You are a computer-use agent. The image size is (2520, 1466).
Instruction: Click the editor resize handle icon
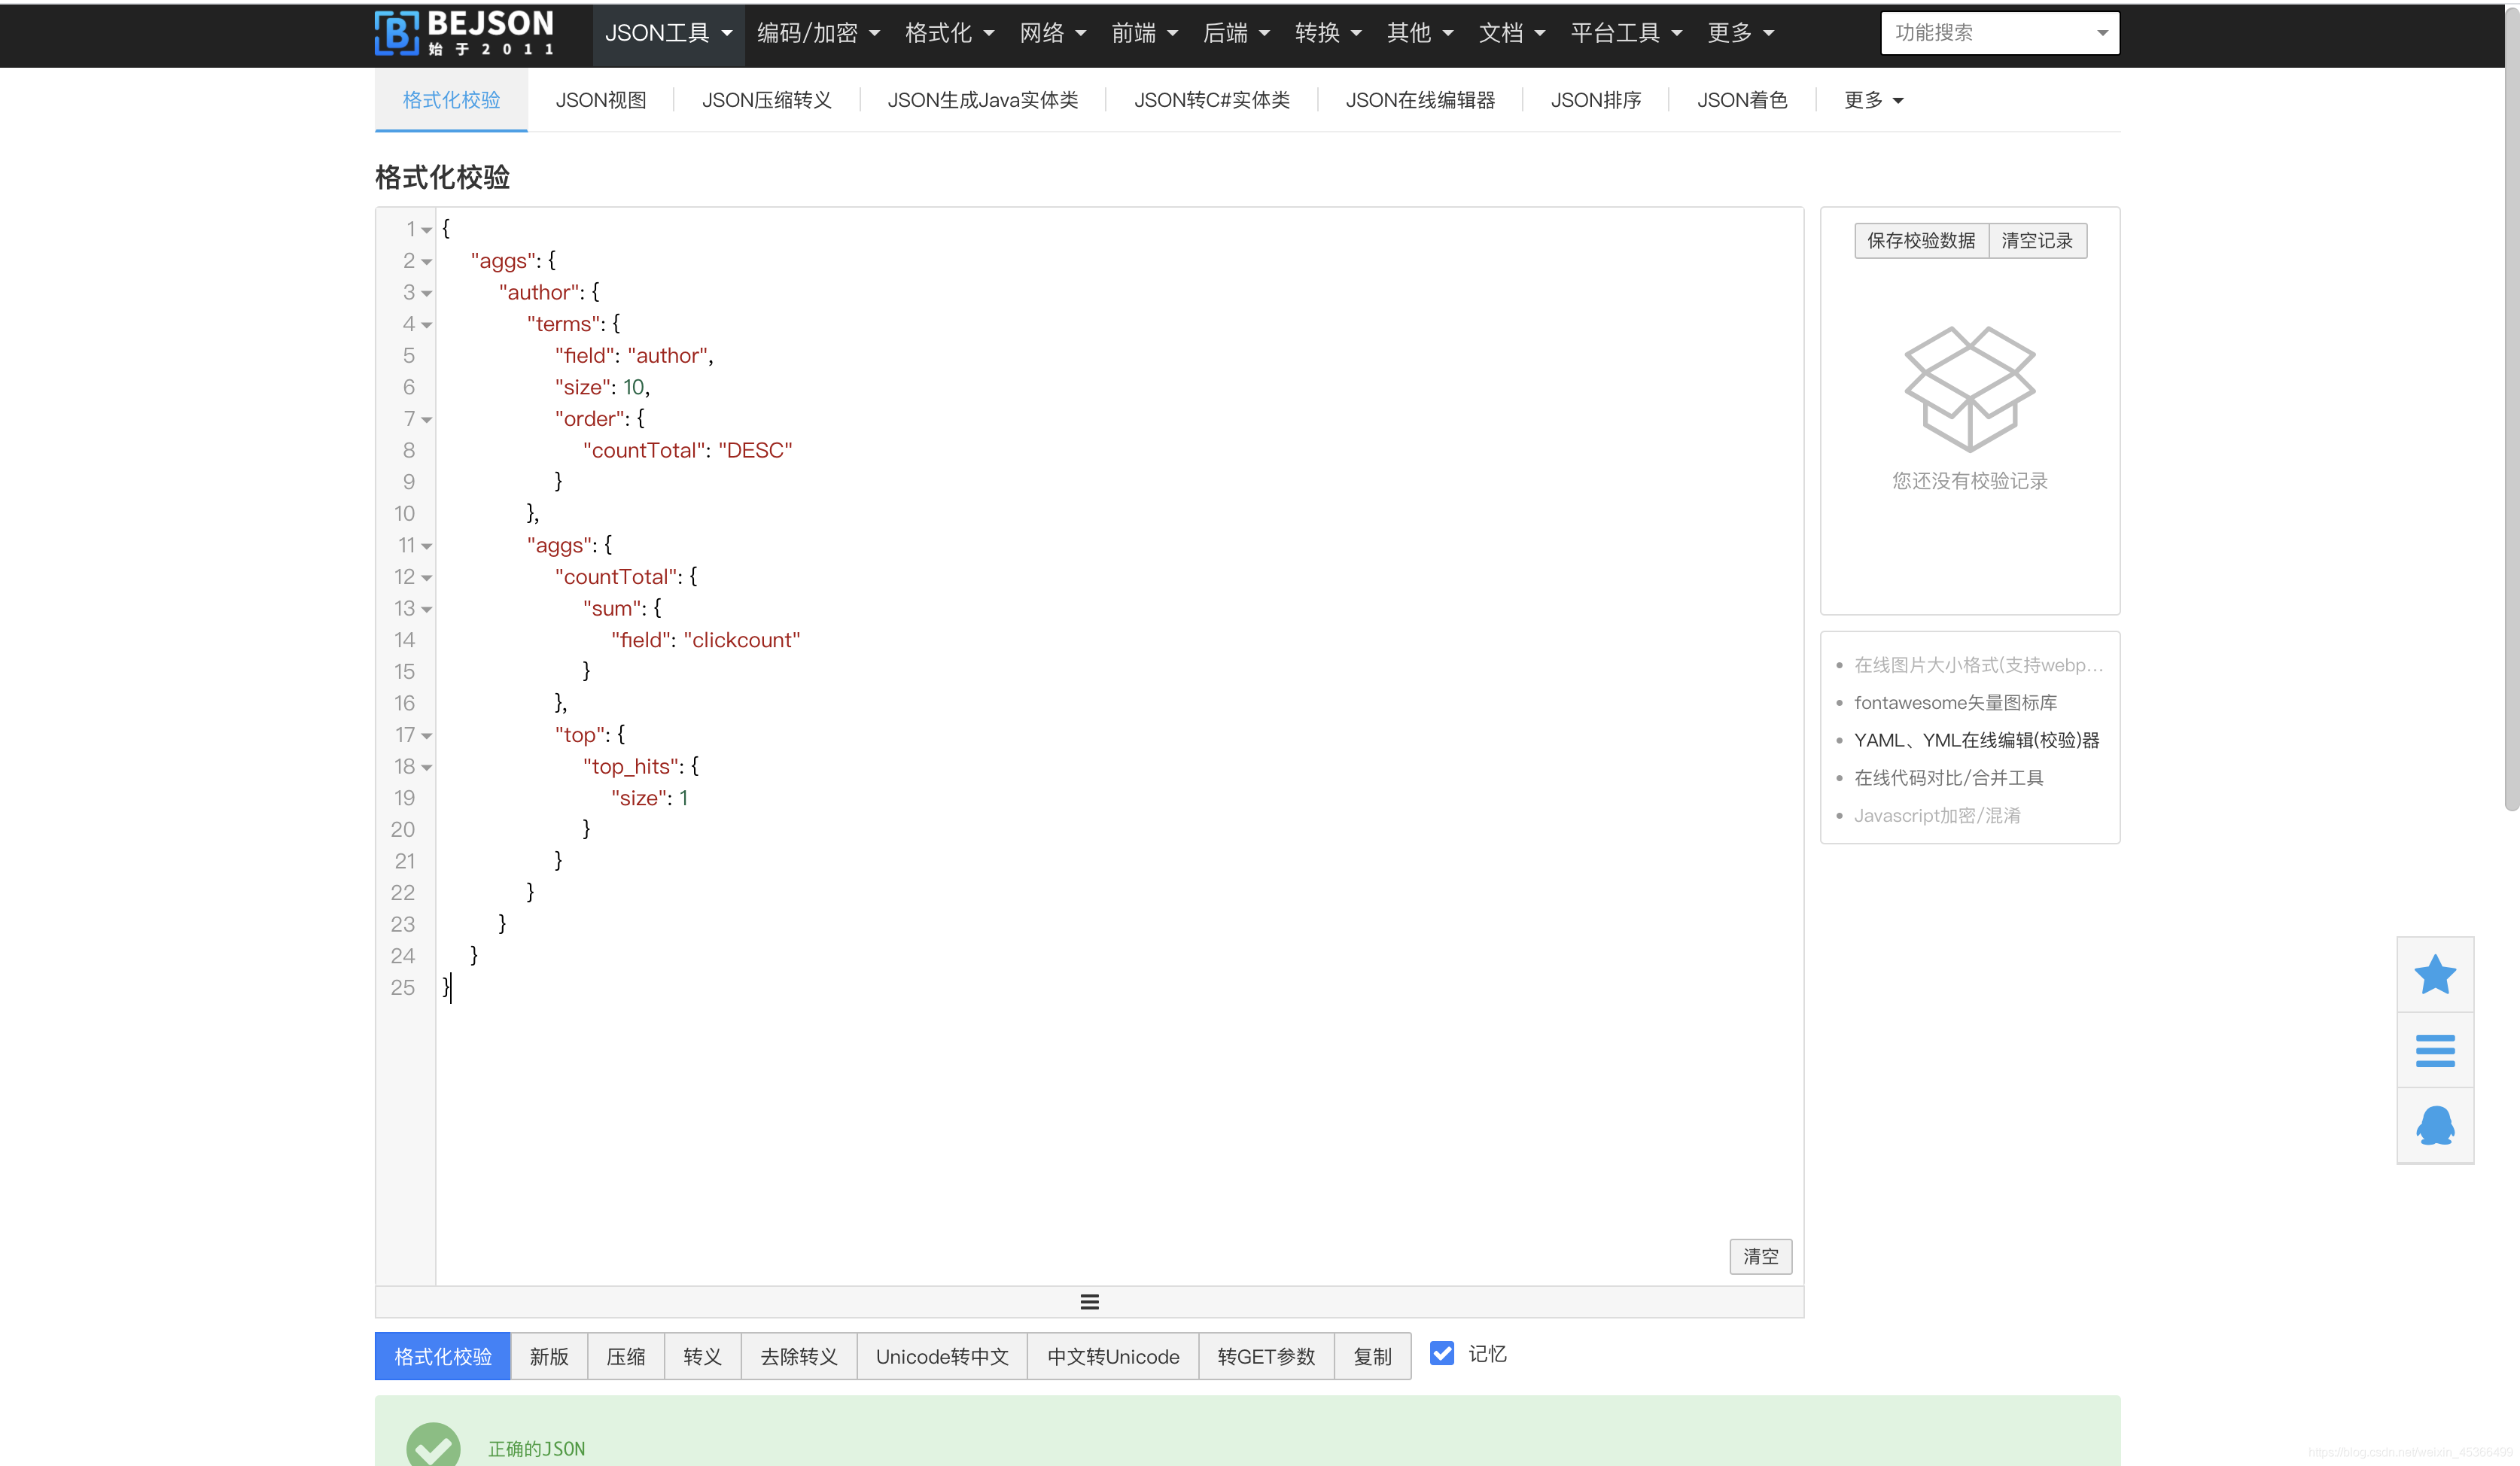1089,1301
